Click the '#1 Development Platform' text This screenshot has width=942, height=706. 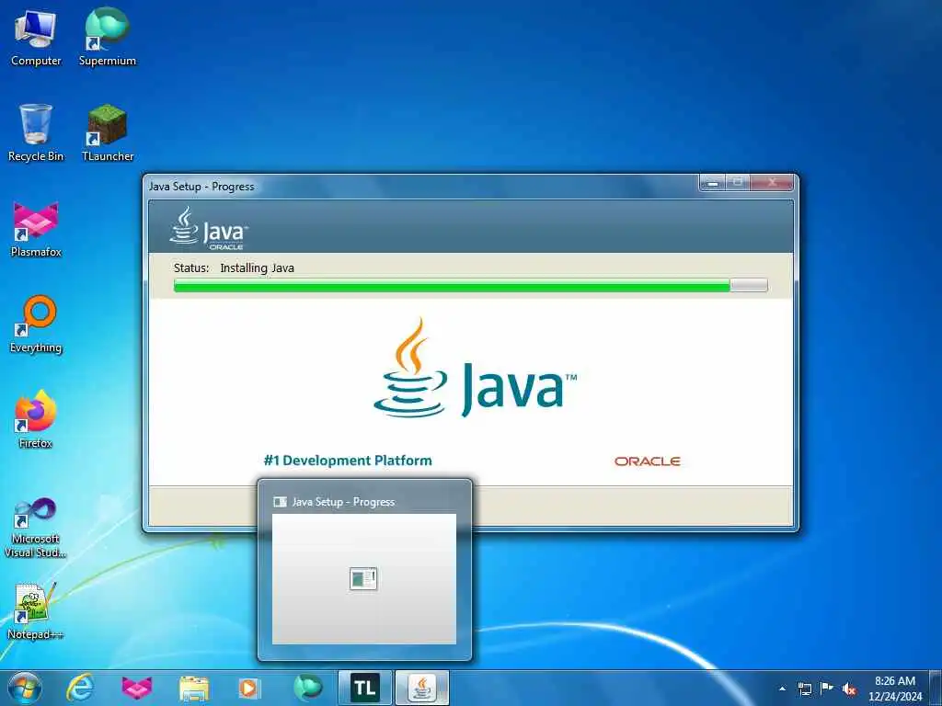(348, 461)
